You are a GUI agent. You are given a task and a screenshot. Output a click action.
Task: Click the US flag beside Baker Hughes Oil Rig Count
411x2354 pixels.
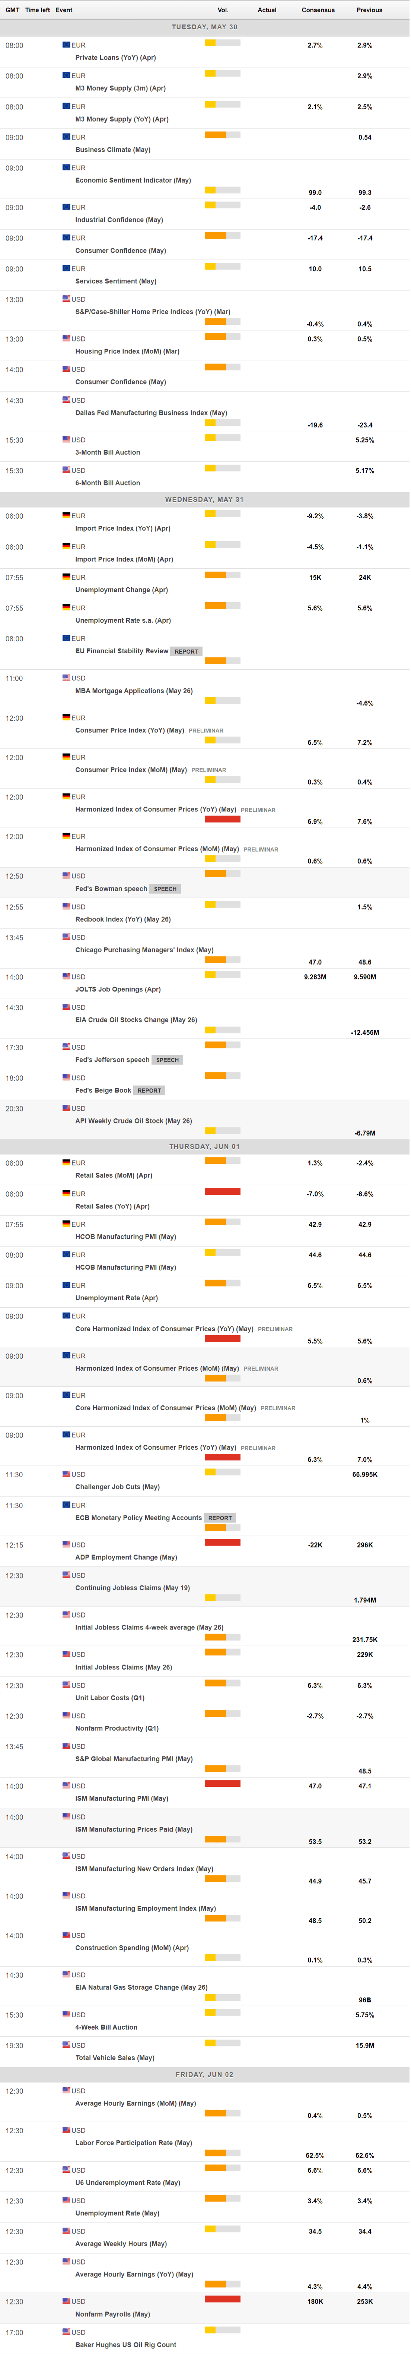[67, 2331]
